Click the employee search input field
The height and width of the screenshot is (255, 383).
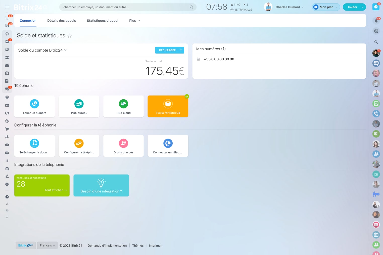(126, 7)
